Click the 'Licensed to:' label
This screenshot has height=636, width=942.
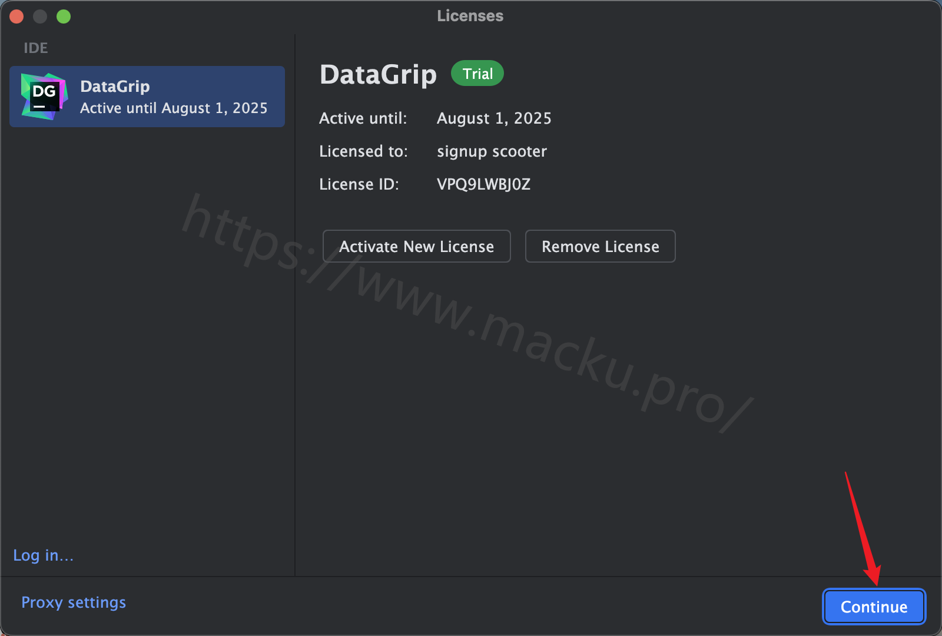[364, 151]
